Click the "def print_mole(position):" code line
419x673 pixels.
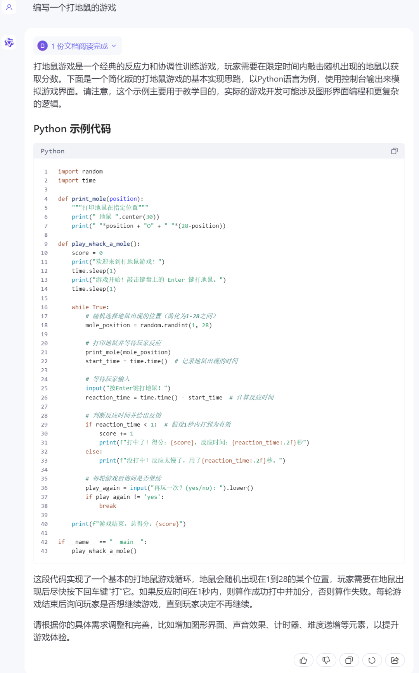coord(100,199)
